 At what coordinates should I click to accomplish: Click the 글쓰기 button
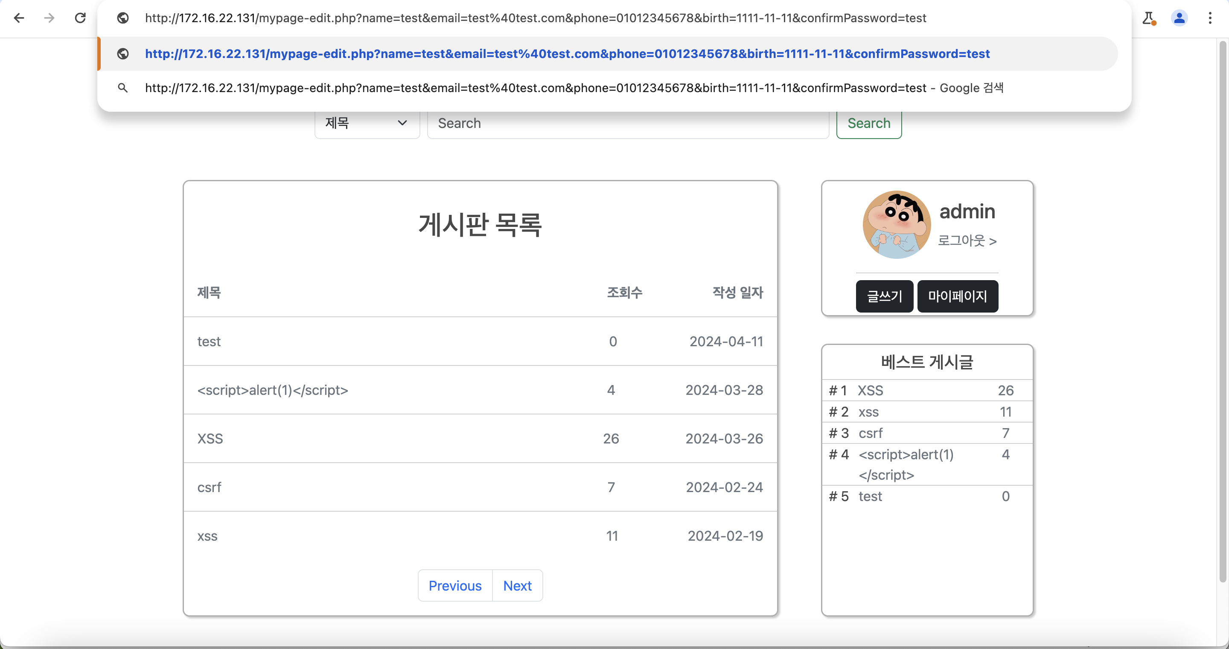(x=885, y=296)
